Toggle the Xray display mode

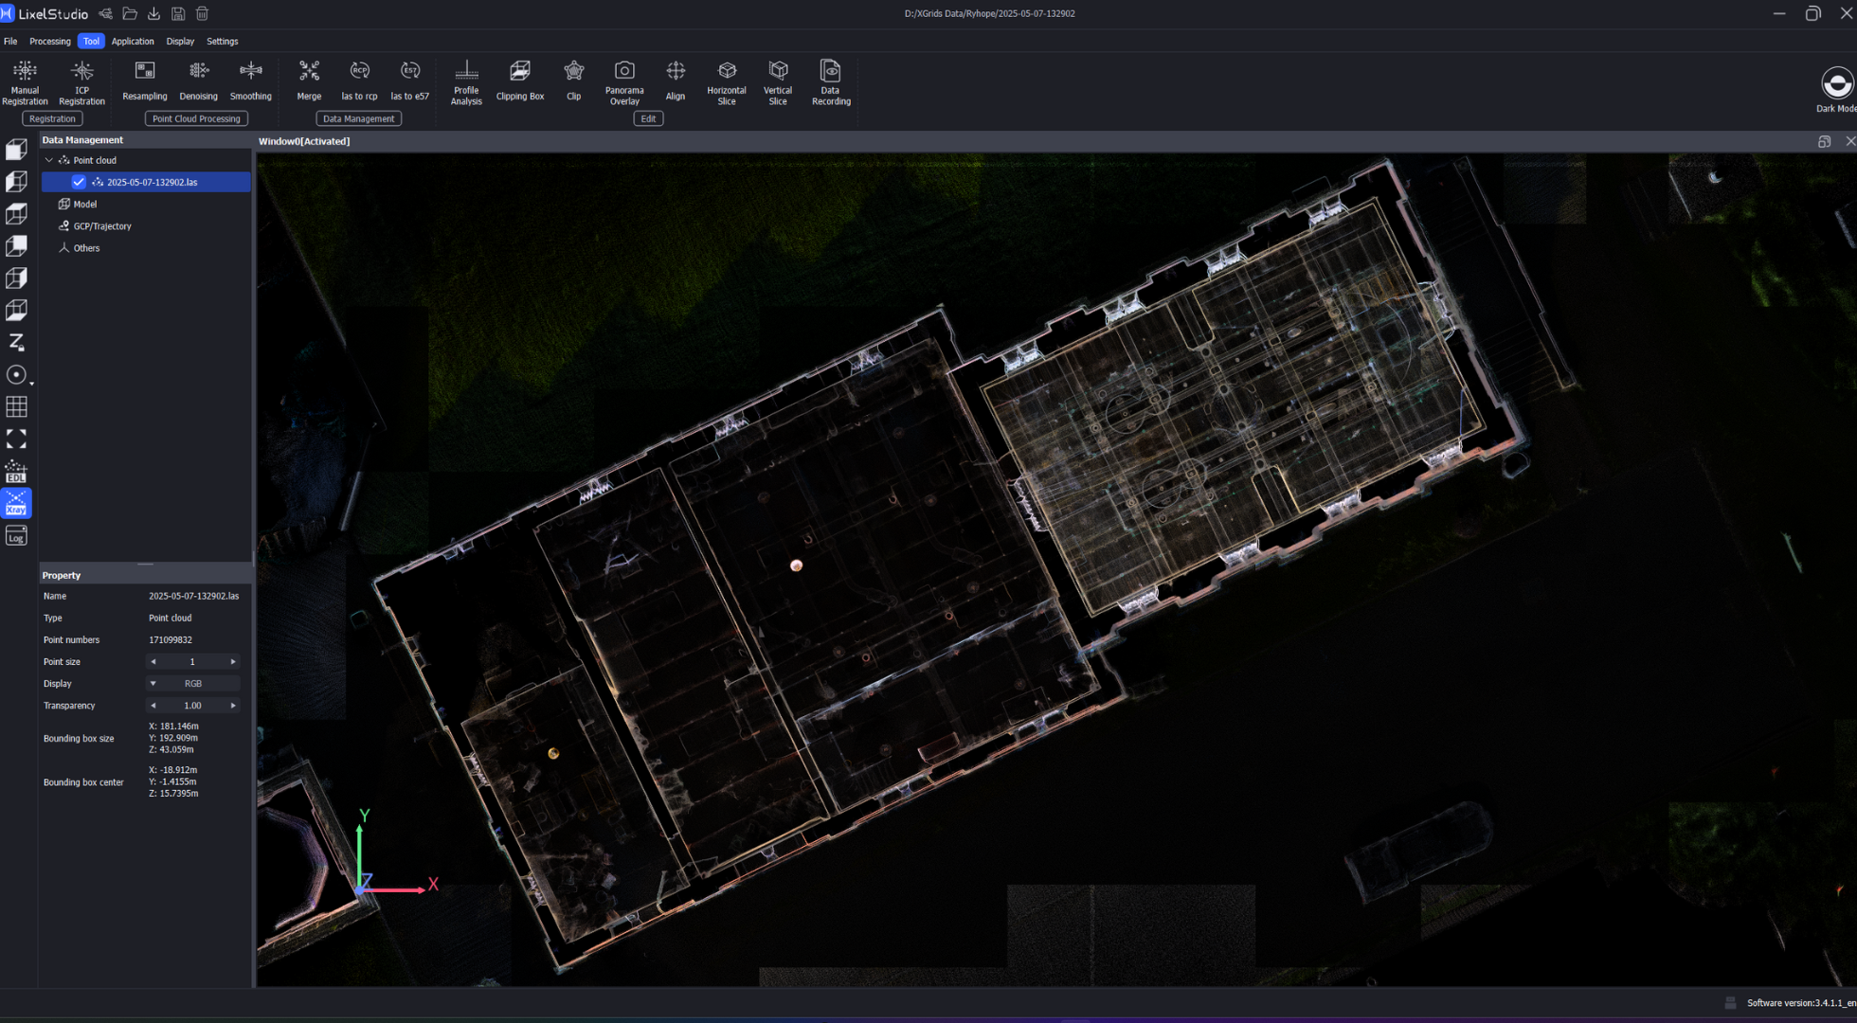click(x=16, y=503)
